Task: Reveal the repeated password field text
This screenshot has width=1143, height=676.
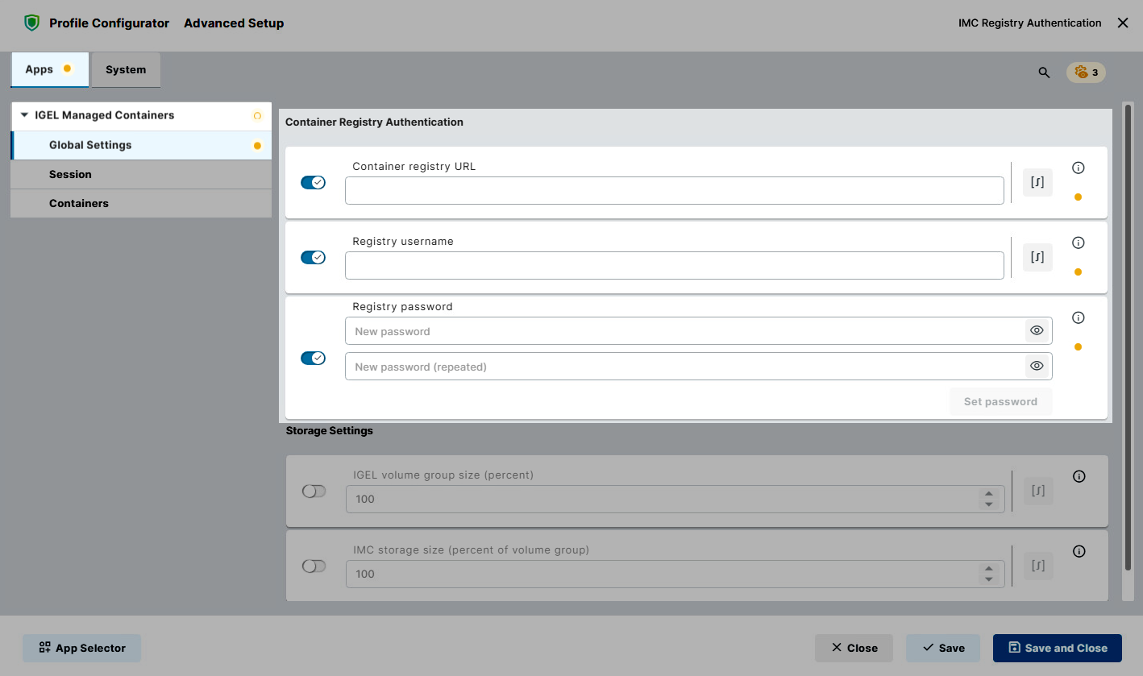Action: tap(1037, 366)
